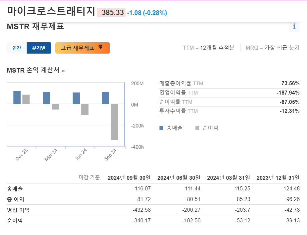
Task: Select the 연간 tab
Action: pos(17,48)
